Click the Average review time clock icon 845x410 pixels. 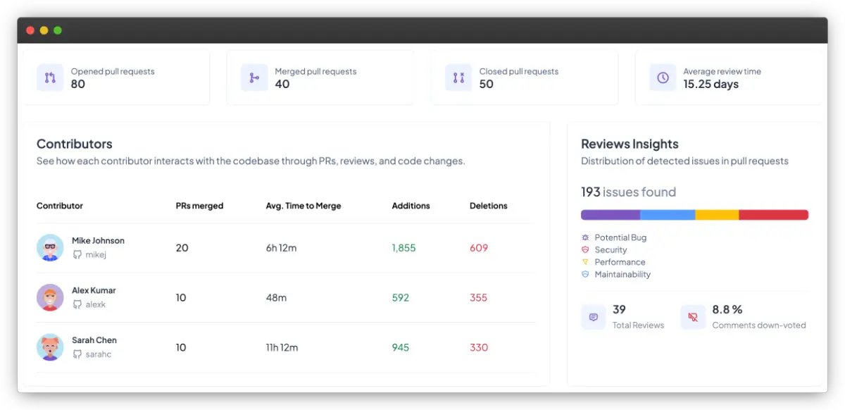(663, 77)
